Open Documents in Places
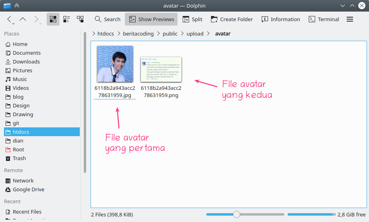Viewport: 369px width, 222px height. pyautogui.click(x=42, y=53)
